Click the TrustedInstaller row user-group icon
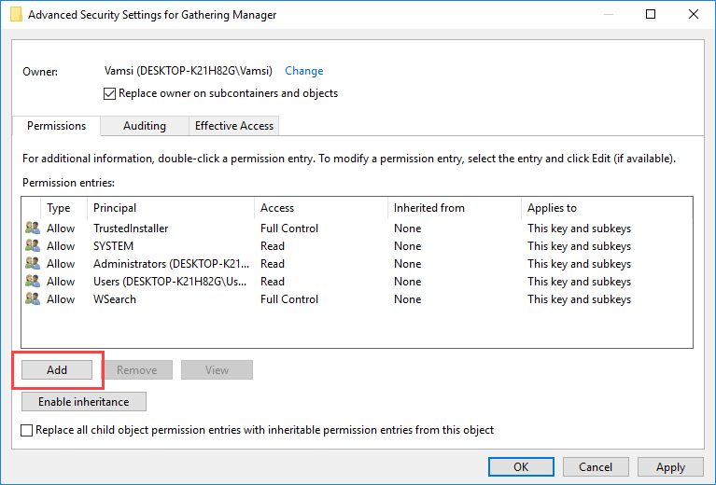The height and width of the screenshot is (485, 716). [33, 228]
